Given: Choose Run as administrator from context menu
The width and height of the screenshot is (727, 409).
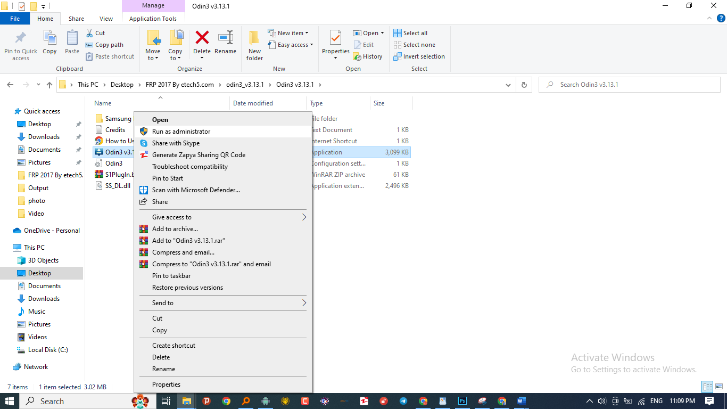Looking at the screenshot, I should pyautogui.click(x=223, y=132).
